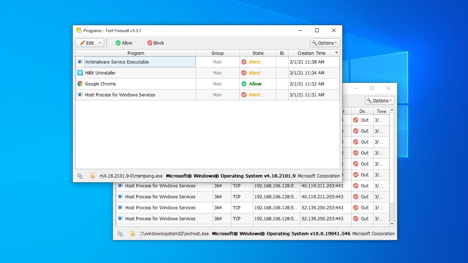Sort by the Group column header
468x263 pixels.
218,53
